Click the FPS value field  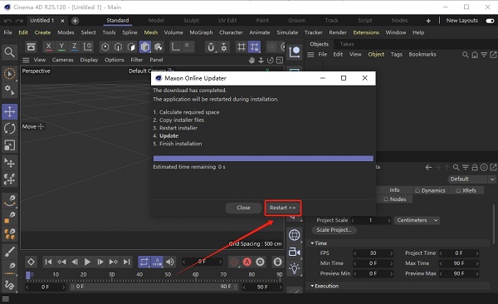point(373,253)
